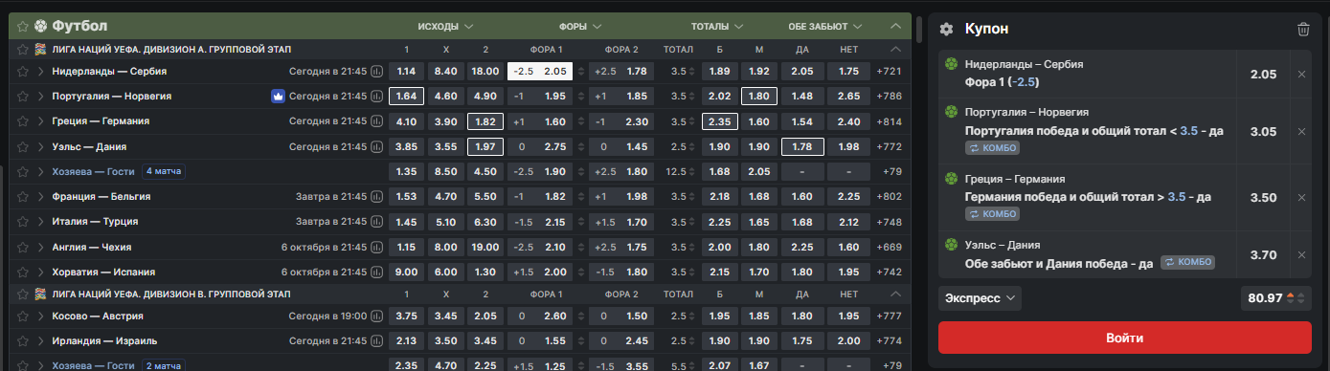Click КОМБО badge beside Обе забьют и Дания
The width and height of the screenshot is (1330, 371).
[x=1187, y=262]
